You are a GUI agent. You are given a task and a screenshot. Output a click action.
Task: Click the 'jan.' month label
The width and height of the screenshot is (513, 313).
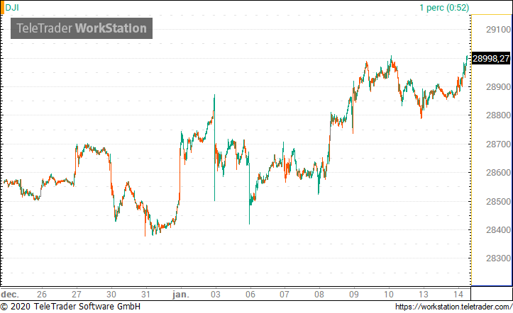tap(181, 295)
